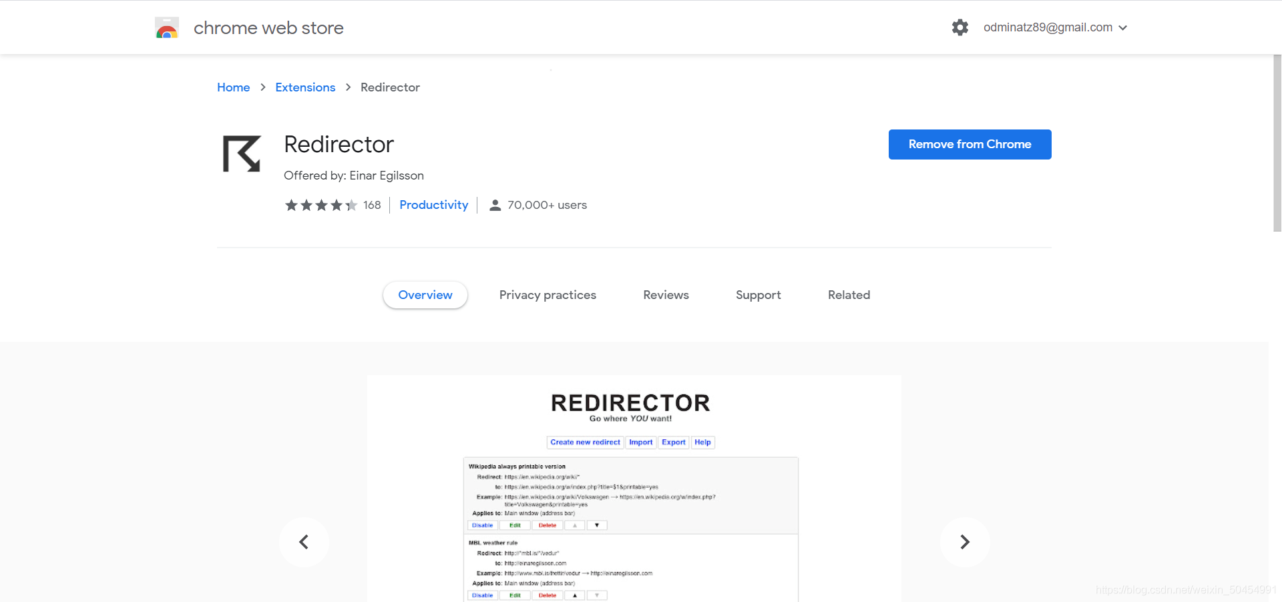Click the star rating icons
This screenshot has width=1282, height=602.
coord(321,205)
